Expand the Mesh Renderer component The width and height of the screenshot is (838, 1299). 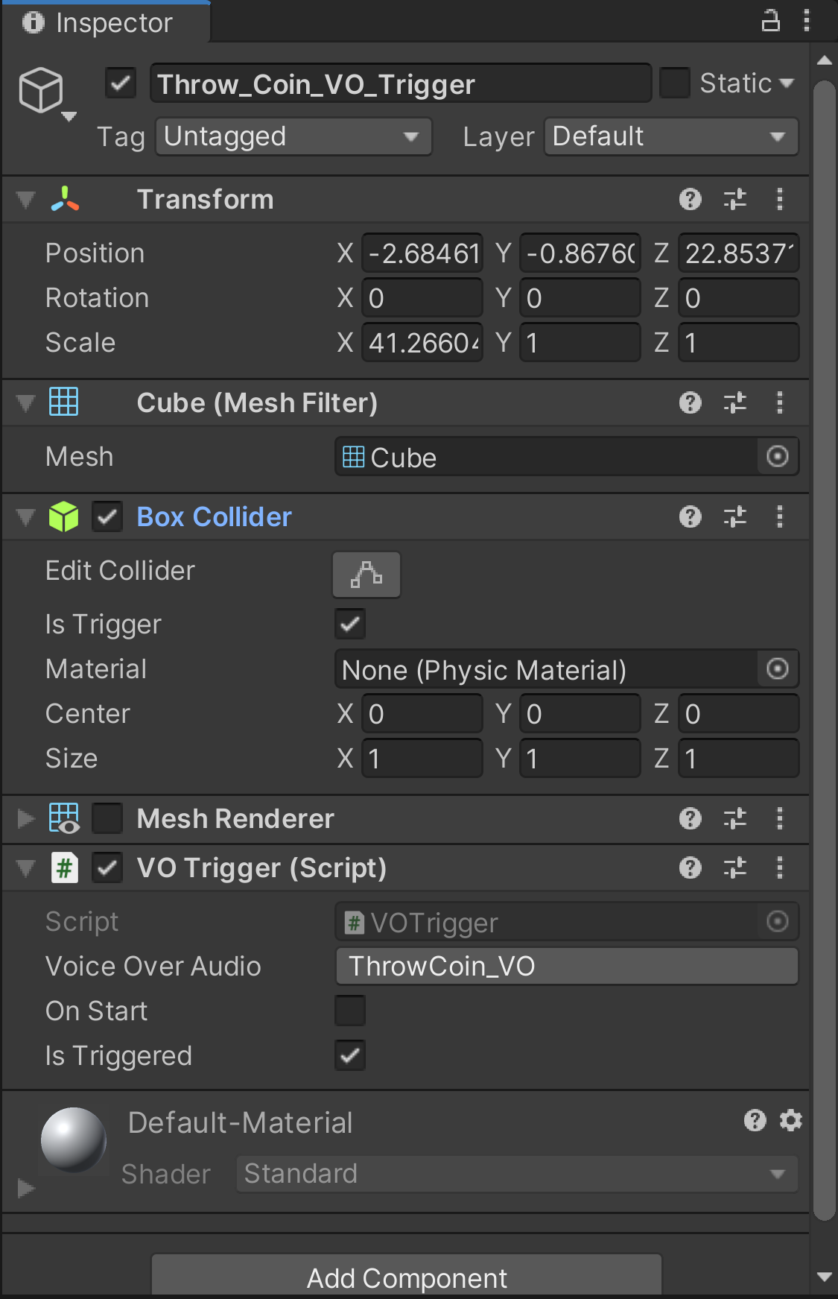click(26, 818)
